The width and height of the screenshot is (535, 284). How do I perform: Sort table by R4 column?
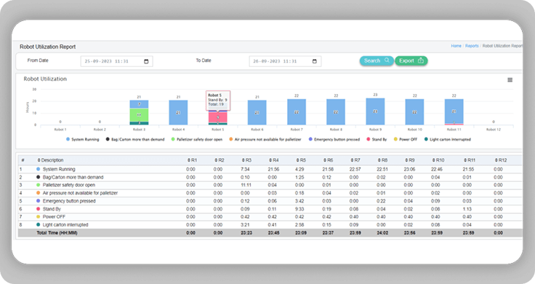coord(273,160)
